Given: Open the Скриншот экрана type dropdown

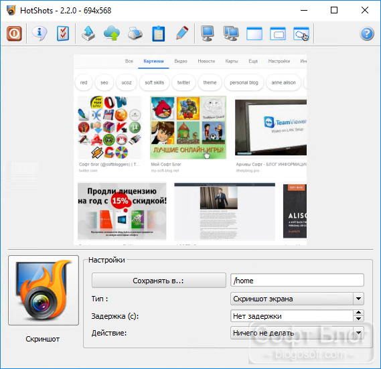Looking at the screenshot, I should (297, 299).
